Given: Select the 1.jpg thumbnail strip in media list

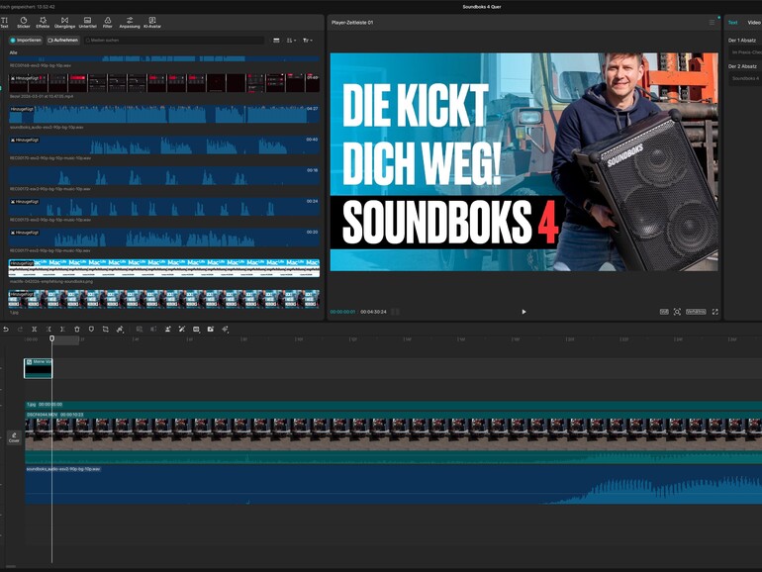Looking at the screenshot, I should pos(164,299).
